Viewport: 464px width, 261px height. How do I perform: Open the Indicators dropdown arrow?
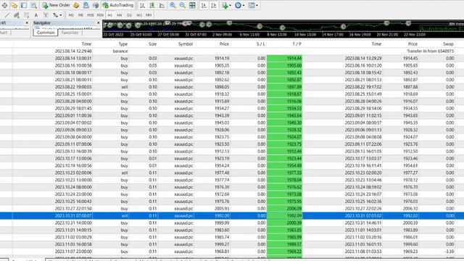click(230, 5)
